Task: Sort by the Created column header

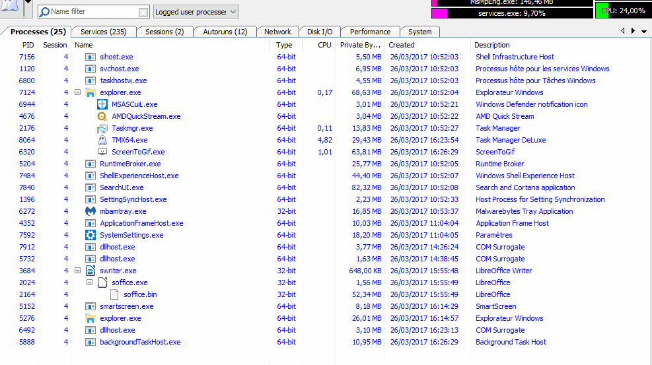Action: (x=428, y=45)
